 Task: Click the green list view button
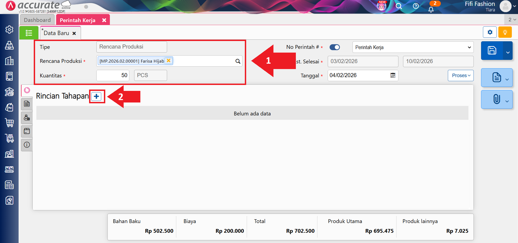29,33
